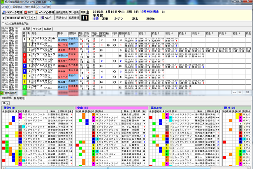Click the 福島12R race header
The height and width of the screenshot is (169, 253).
185,108
